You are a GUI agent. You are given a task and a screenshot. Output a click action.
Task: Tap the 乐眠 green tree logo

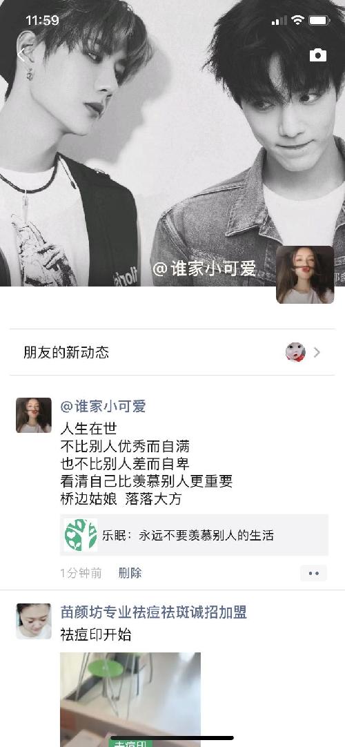click(81, 535)
